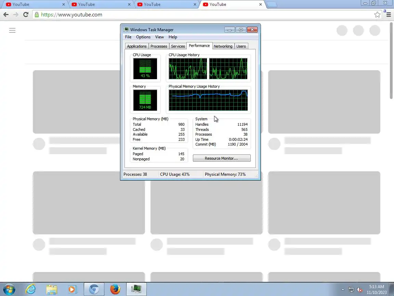The image size is (394, 296).
Task: Close the Windows Task Manager window
Action: click(252, 30)
